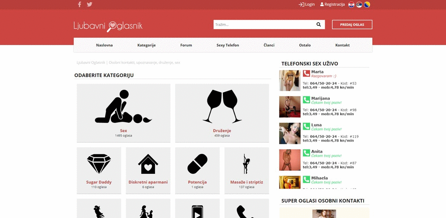
Task: Click inside the Tražim search field
Action: click(260, 24)
